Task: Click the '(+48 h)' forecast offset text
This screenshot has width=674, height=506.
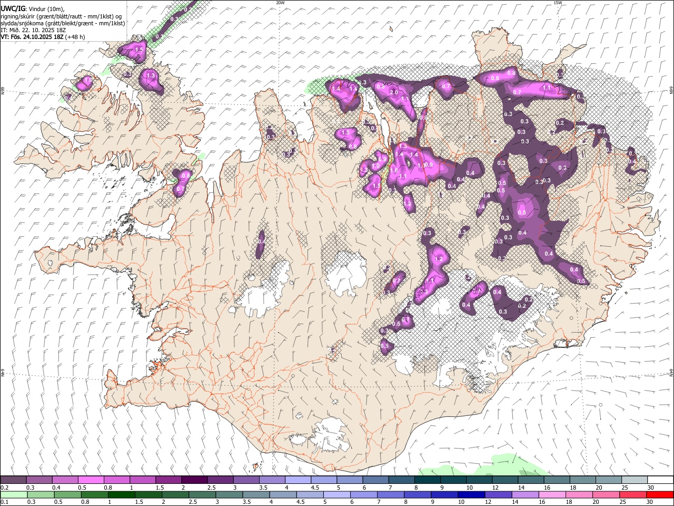Action: pyautogui.click(x=75, y=37)
